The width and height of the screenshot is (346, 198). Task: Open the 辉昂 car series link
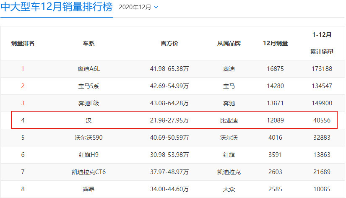tap(89, 189)
